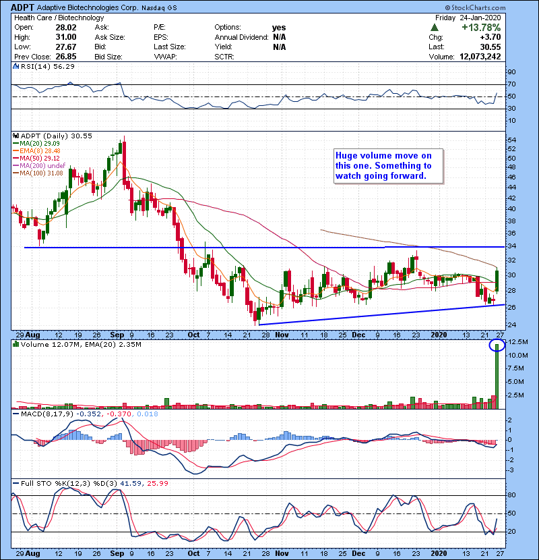Select the ADPT ticker symbol in header

point(22,7)
